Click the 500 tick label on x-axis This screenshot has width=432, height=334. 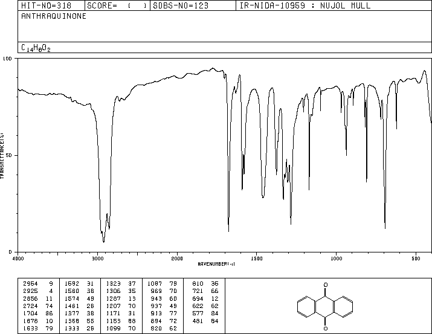pos(416,259)
